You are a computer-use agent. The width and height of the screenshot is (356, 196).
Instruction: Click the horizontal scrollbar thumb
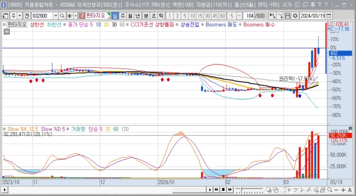189,190
